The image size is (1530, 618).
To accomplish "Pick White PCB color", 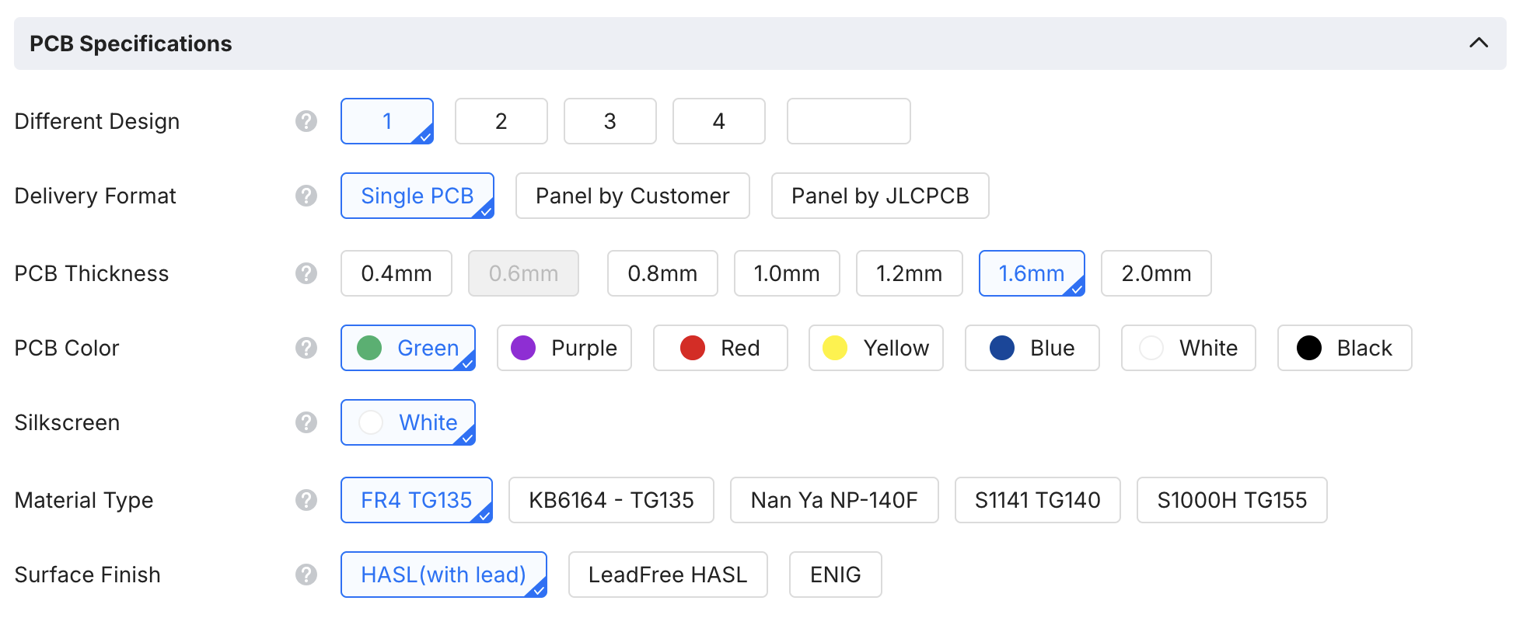I will pos(1189,348).
